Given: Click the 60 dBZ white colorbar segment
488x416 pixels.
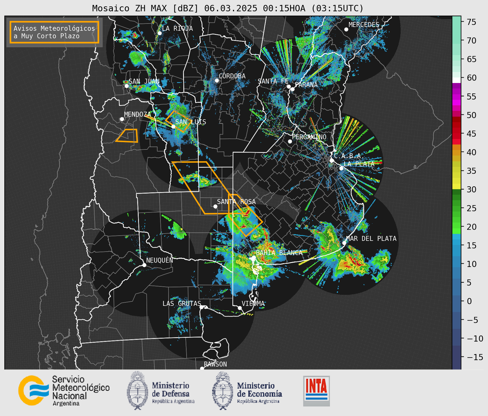Looking at the screenshot, I should coord(456,80).
